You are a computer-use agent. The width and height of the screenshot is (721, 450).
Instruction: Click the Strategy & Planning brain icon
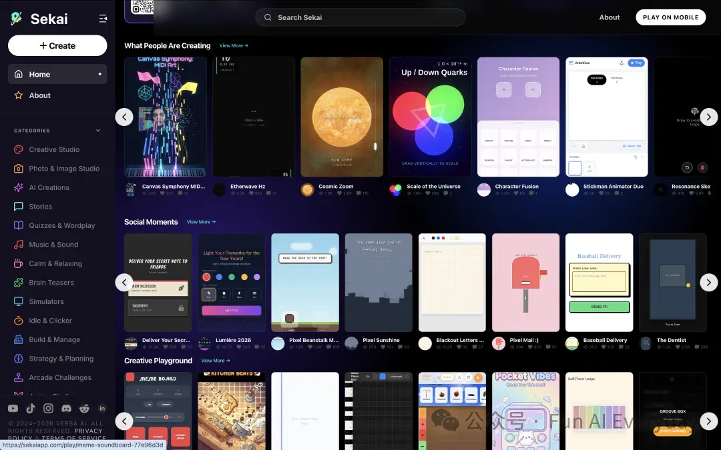[x=19, y=359]
